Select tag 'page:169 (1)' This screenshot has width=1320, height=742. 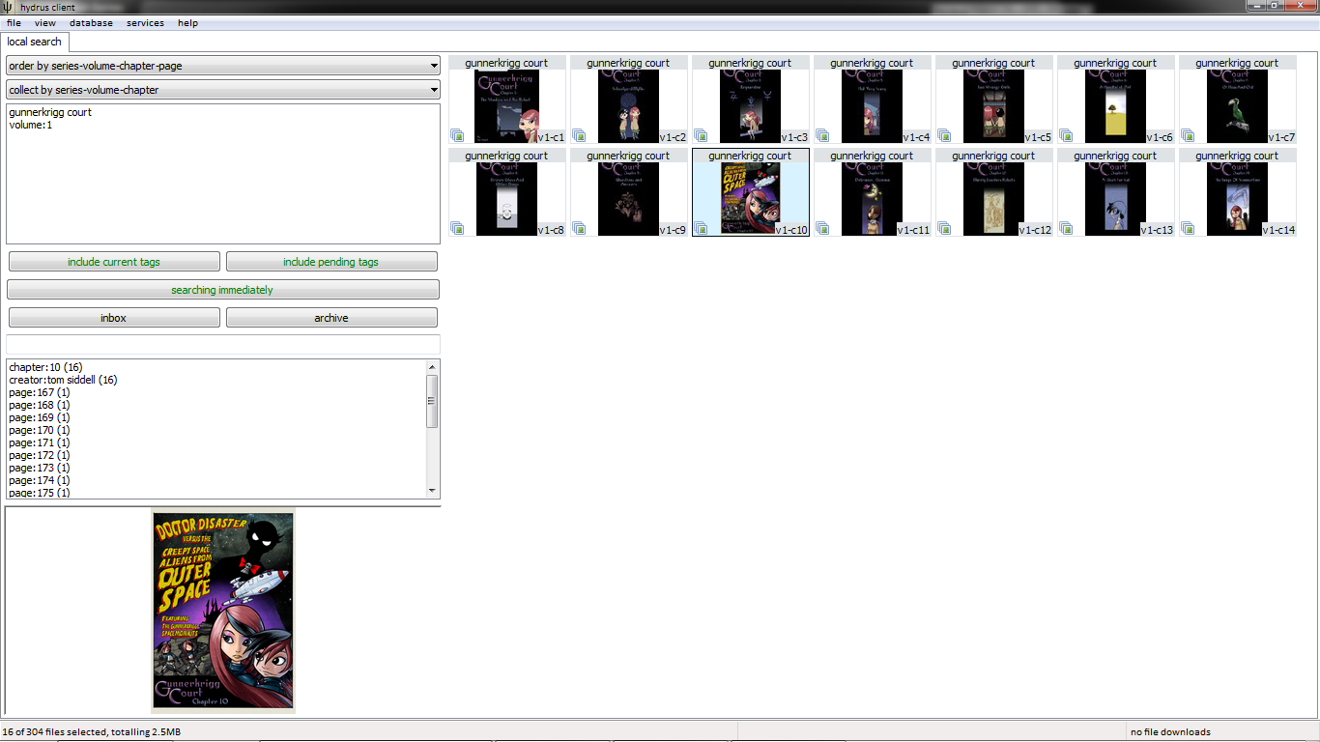pyautogui.click(x=40, y=417)
